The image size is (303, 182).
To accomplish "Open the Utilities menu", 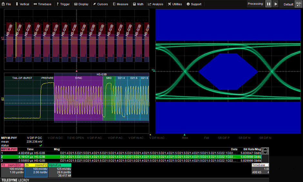I will (175, 4).
